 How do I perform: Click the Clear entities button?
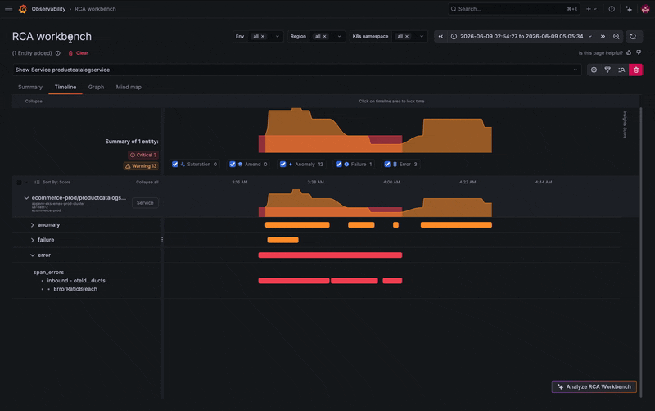click(78, 53)
